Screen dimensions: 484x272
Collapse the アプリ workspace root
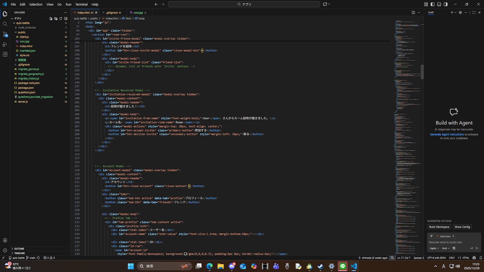[x=18, y=18]
